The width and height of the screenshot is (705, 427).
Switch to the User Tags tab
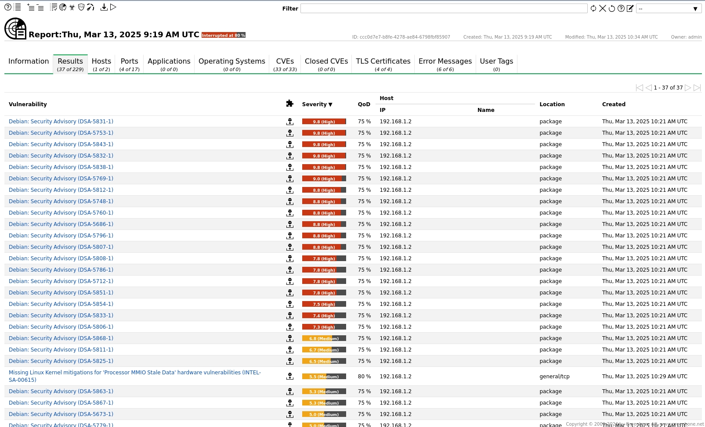point(496,64)
